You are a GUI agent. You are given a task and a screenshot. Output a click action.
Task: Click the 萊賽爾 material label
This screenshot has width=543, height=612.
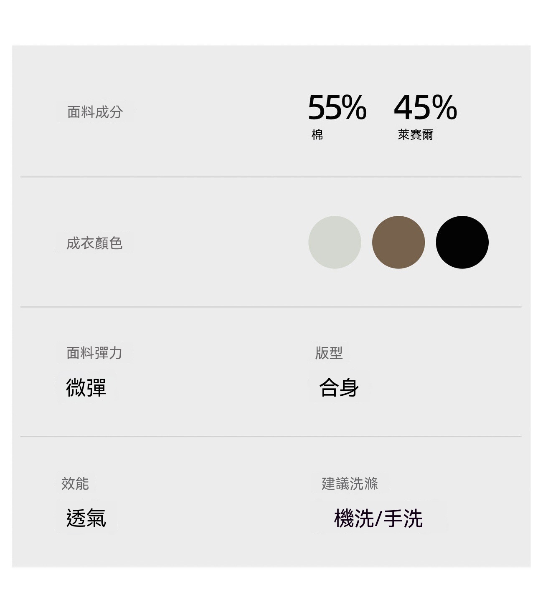coord(416,134)
